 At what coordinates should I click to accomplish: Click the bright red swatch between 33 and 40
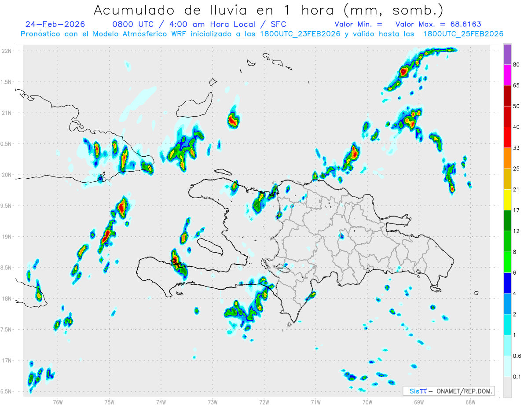tap(507, 137)
